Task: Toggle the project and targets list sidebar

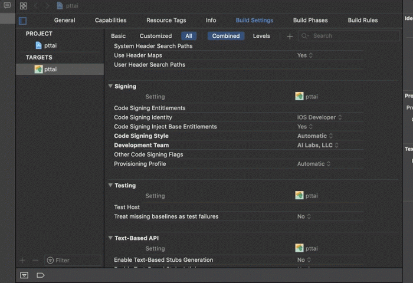Action: [22, 21]
